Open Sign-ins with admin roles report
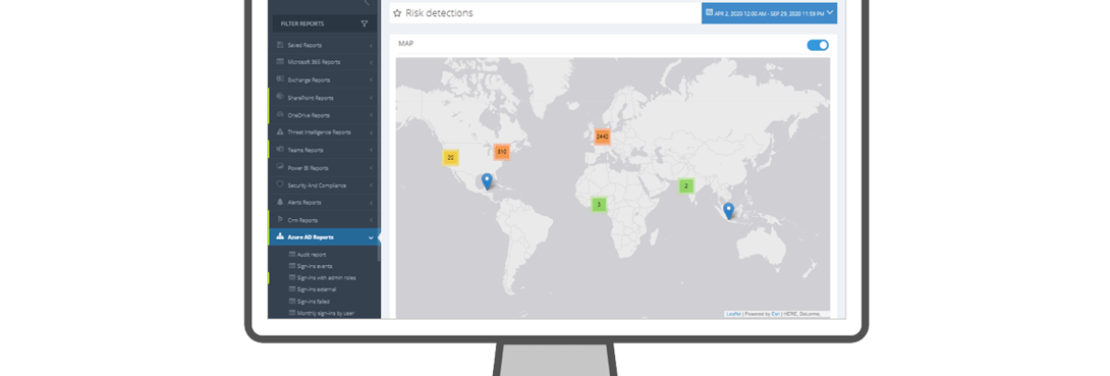The image size is (1110, 376). pyautogui.click(x=325, y=277)
